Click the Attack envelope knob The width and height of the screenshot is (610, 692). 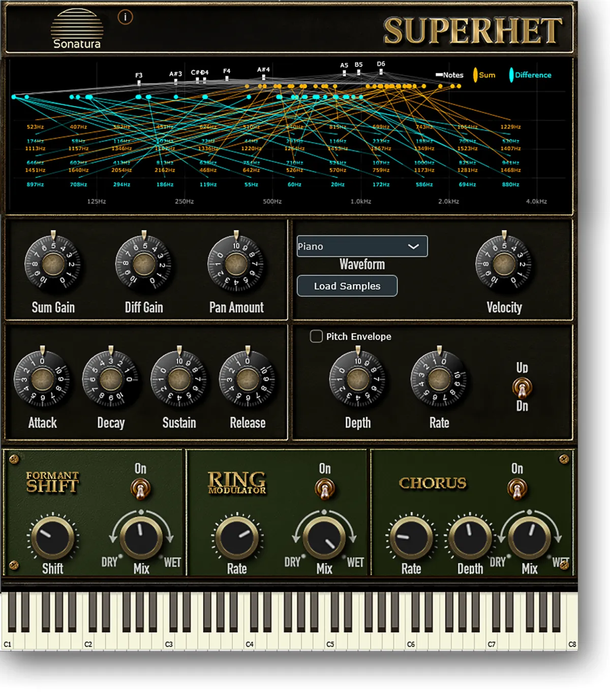(42, 379)
